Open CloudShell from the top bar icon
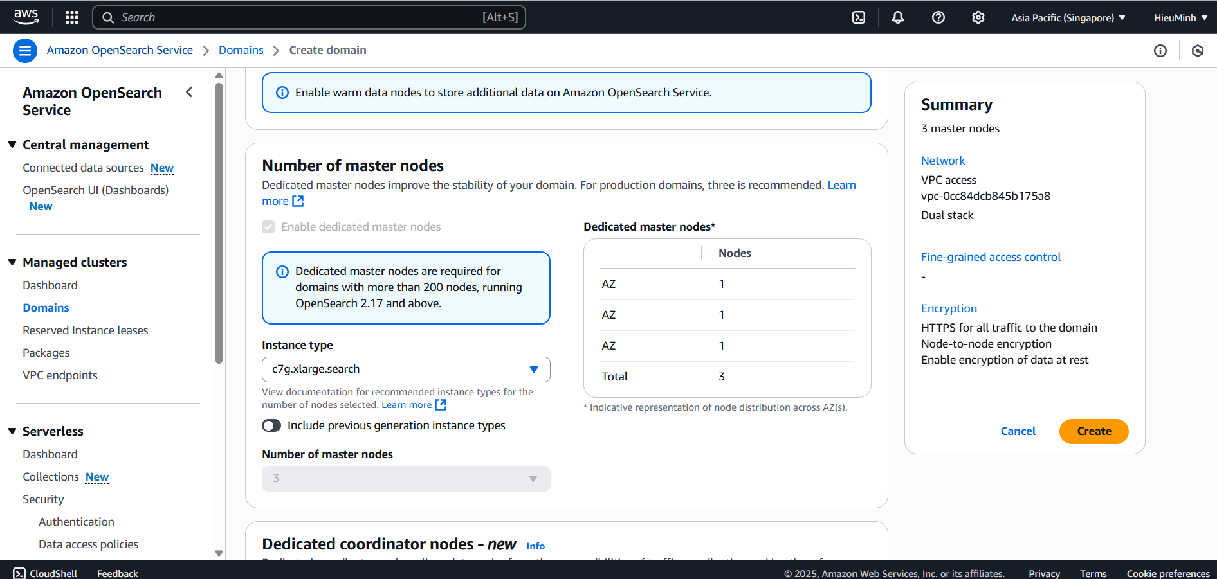 [x=859, y=17]
